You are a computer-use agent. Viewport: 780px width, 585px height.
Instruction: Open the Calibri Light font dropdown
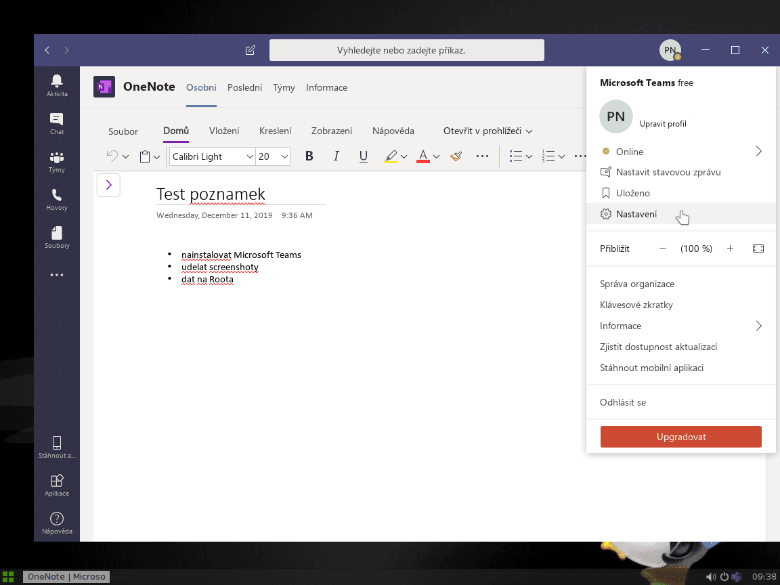(x=212, y=156)
